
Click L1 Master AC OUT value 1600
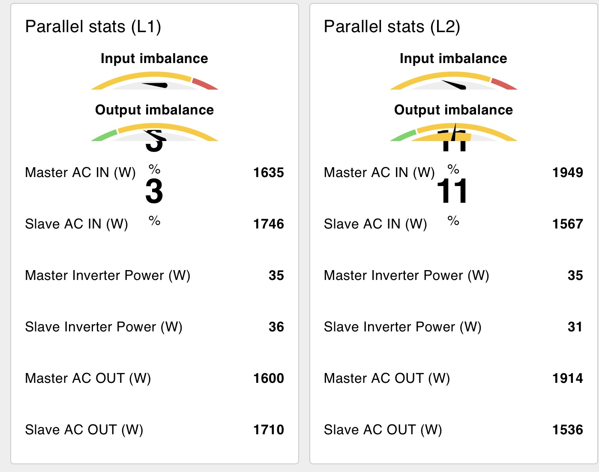(269, 378)
